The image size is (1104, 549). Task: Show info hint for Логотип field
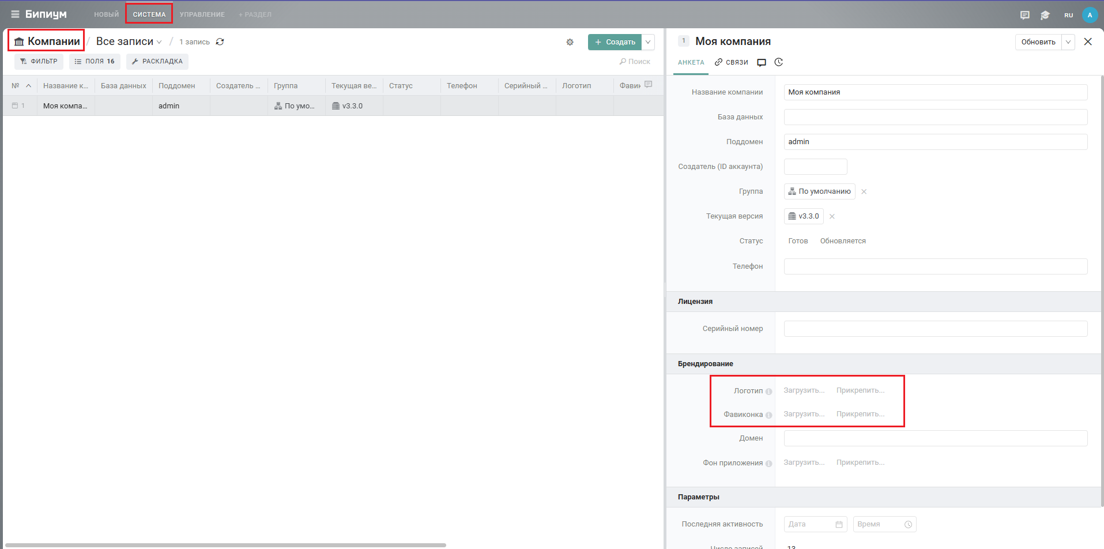pyautogui.click(x=768, y=392)
